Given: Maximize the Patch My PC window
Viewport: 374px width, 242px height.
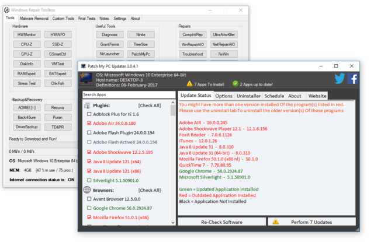Looking at the screenshot, I should tap(336, 66).
